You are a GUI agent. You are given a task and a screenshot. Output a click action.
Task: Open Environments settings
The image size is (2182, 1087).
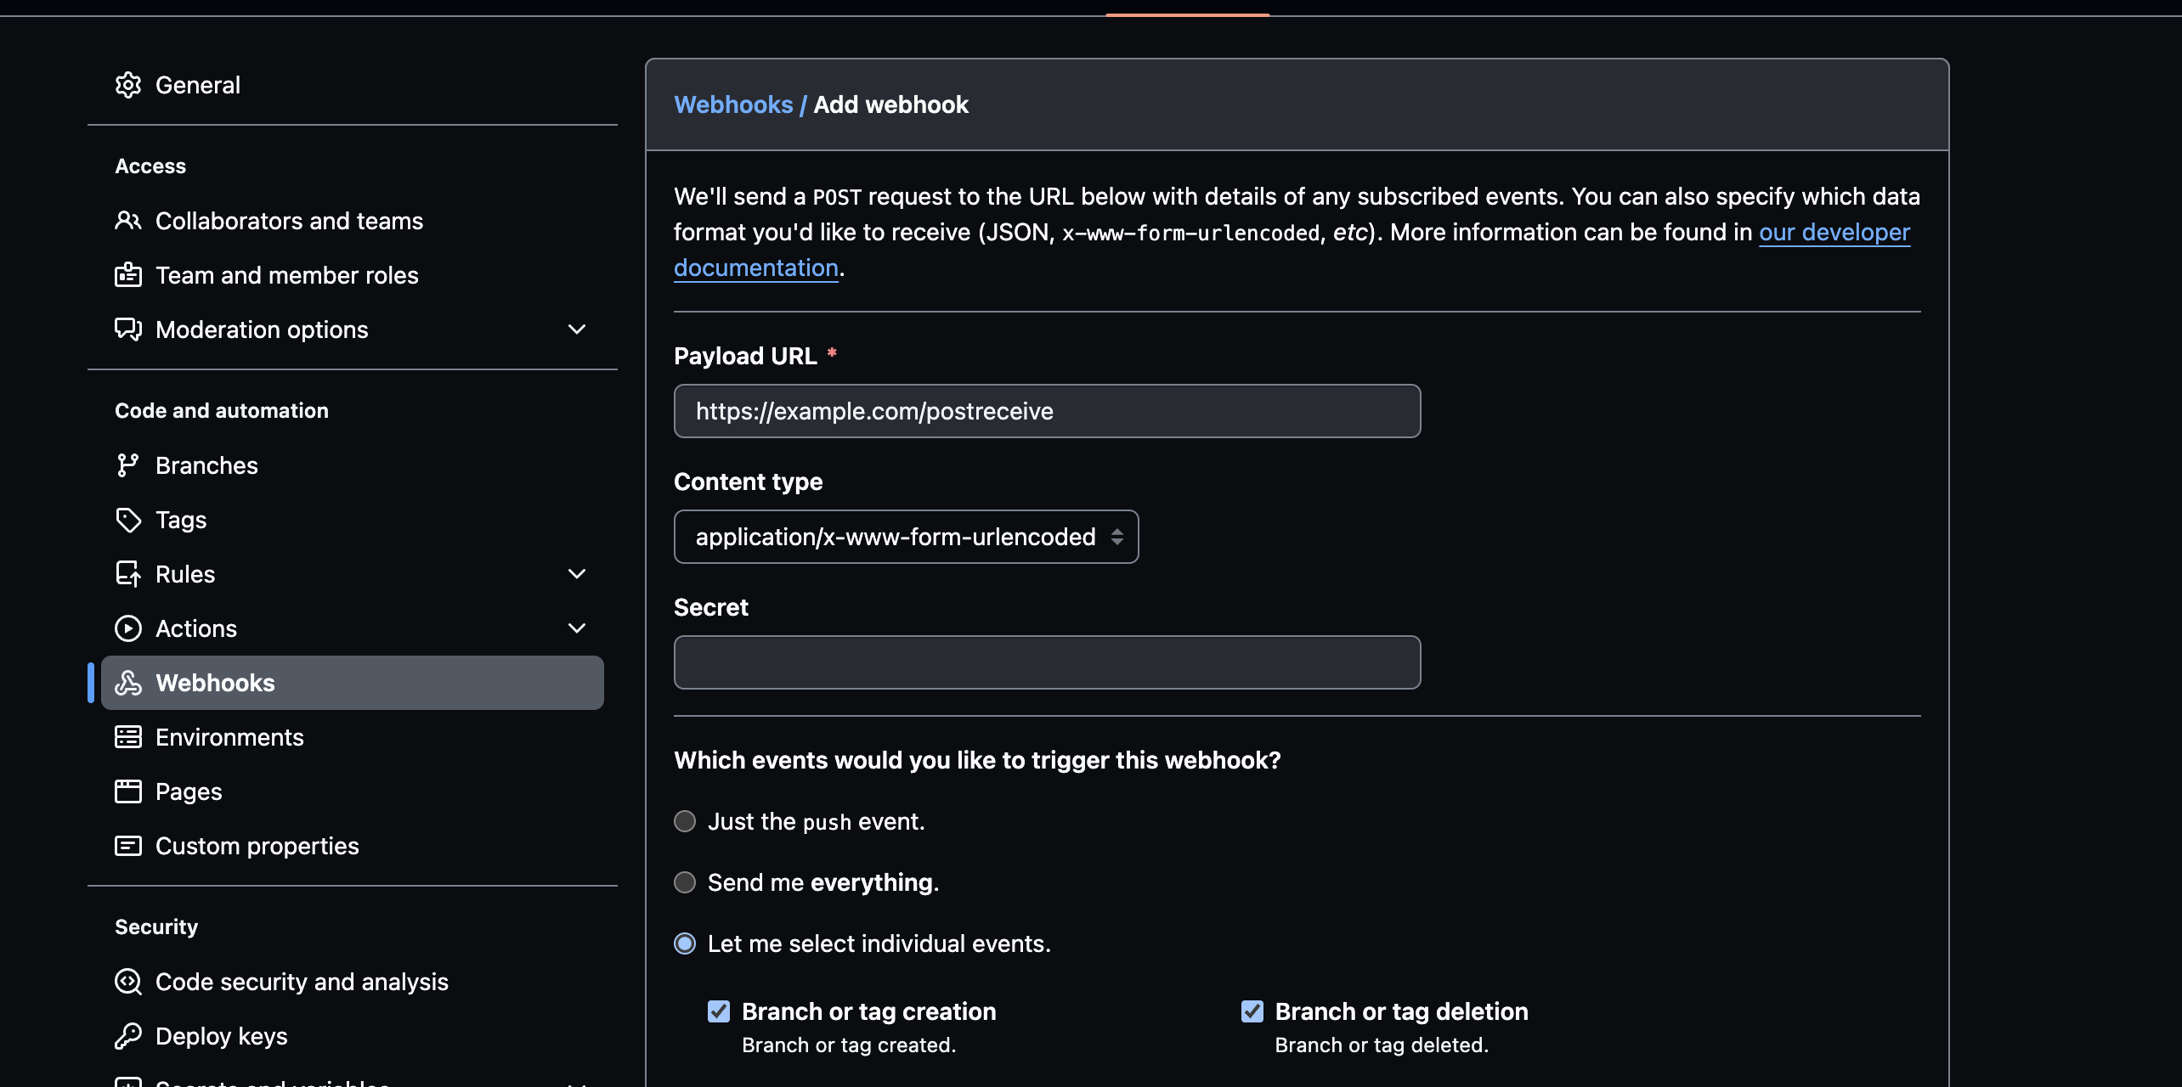click(353, 737)
